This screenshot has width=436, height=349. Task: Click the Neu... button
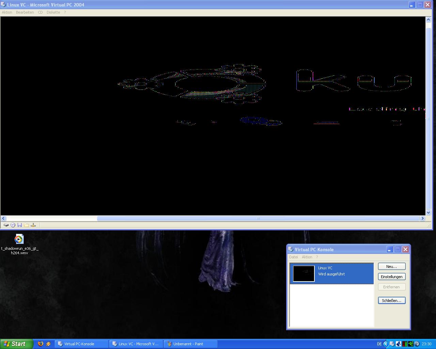(x=392, y=267)
